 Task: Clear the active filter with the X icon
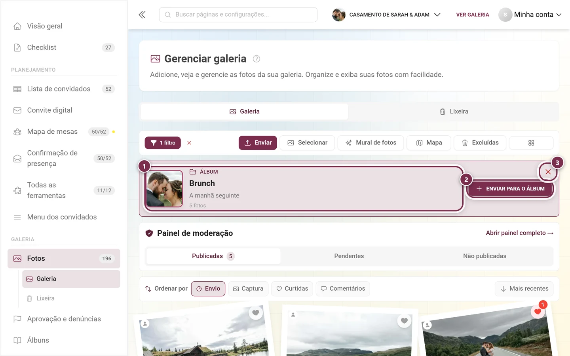click(x=189, y=143)
